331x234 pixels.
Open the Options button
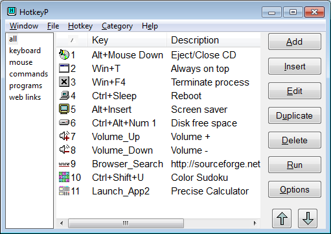pos(295,189)
